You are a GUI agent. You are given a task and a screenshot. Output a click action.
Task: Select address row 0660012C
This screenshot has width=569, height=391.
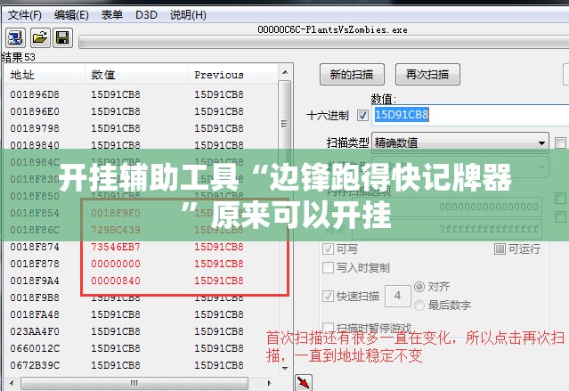[x=141, y=348]
